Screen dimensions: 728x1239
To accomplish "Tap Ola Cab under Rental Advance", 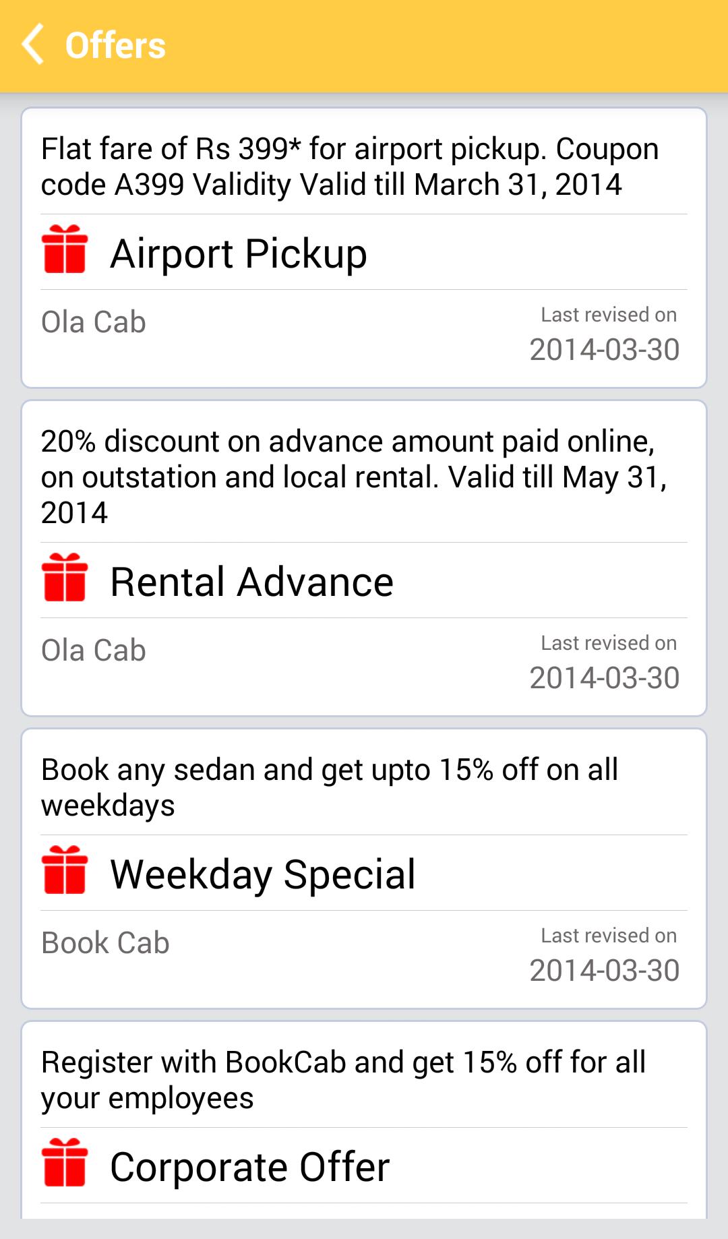I will pyautogui.click(x=94, y=651).
